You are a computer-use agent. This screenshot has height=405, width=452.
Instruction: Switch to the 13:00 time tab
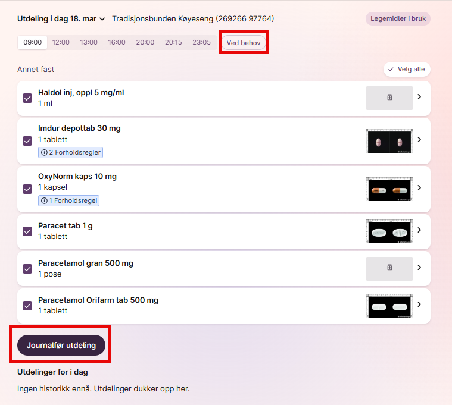pyautogui.click(x=89, y=43)
